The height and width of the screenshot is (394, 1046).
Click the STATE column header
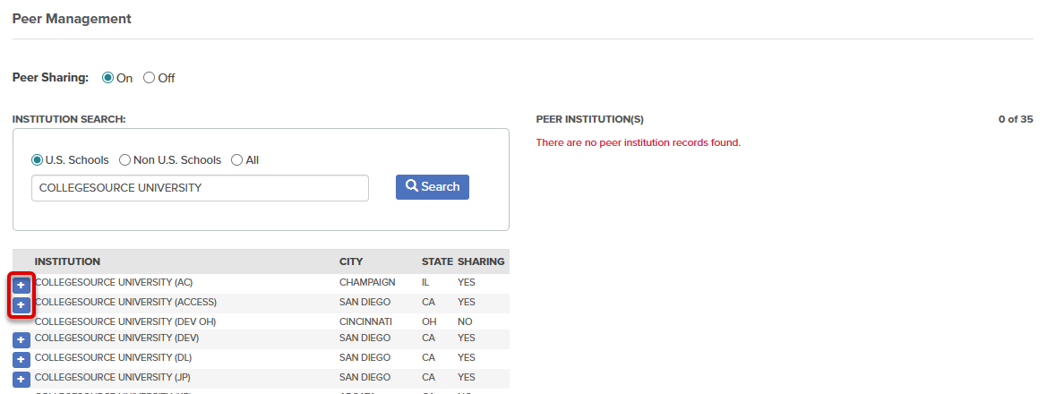tap(437, 261)
